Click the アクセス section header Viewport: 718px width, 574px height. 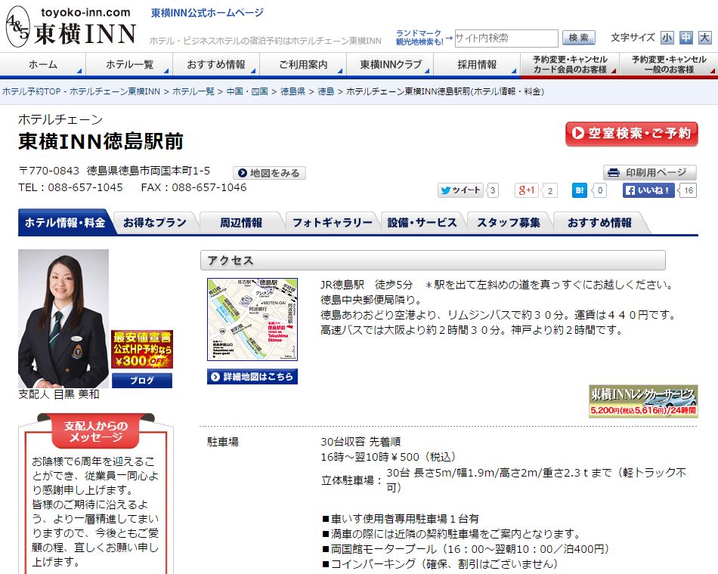click(x=433, y=261)
